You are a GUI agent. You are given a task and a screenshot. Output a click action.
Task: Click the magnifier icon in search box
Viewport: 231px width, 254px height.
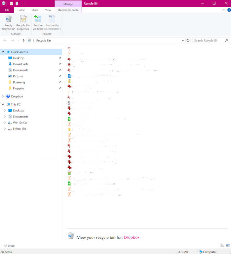click(226, 41)
